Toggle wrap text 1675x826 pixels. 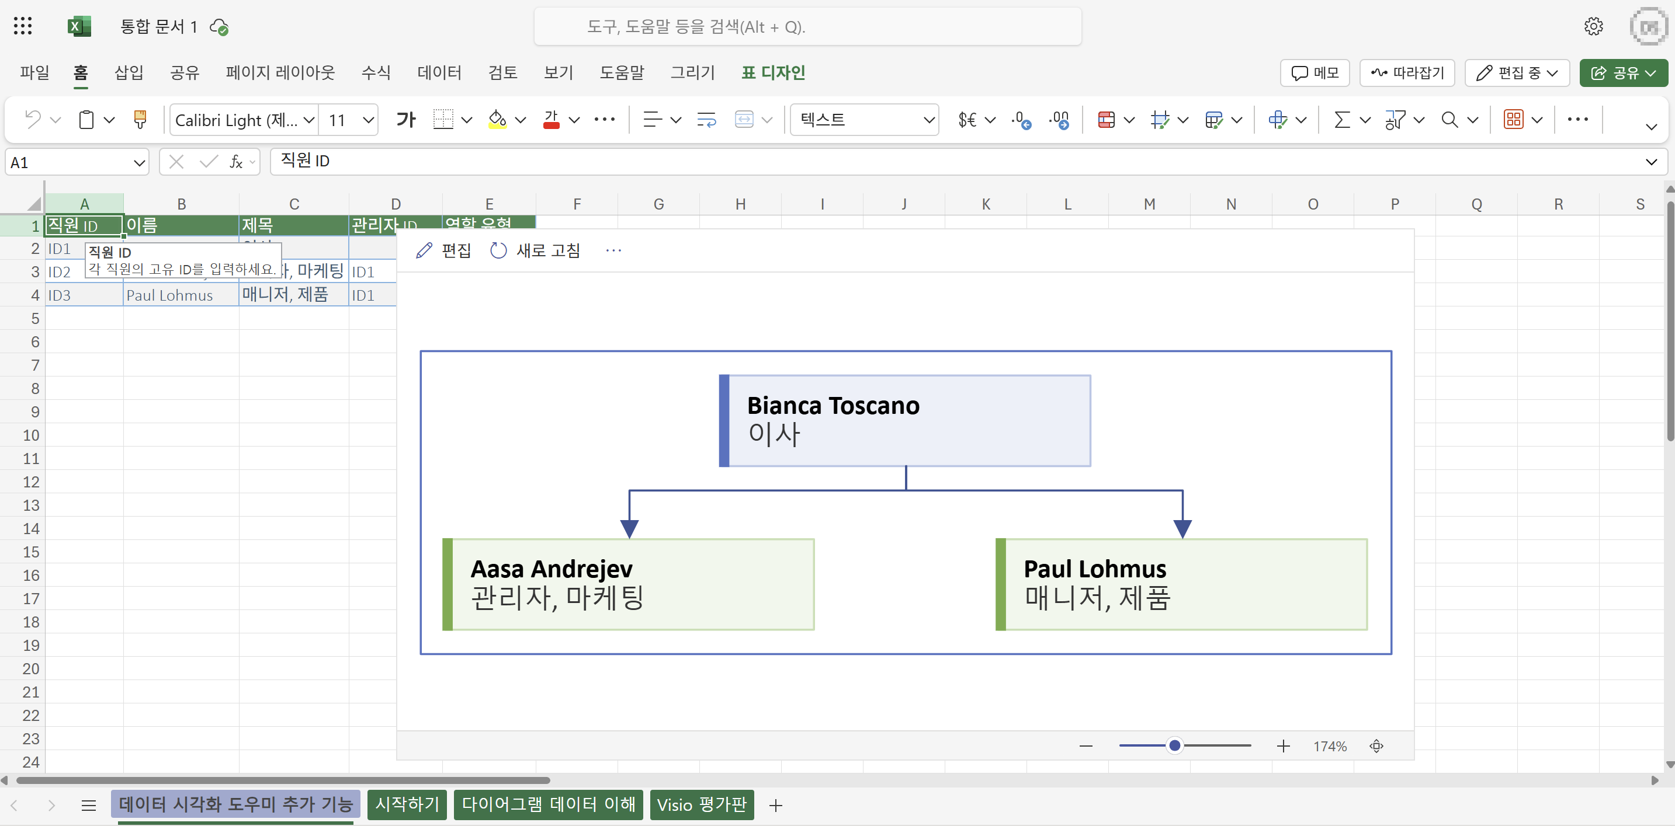coord(706,120)
